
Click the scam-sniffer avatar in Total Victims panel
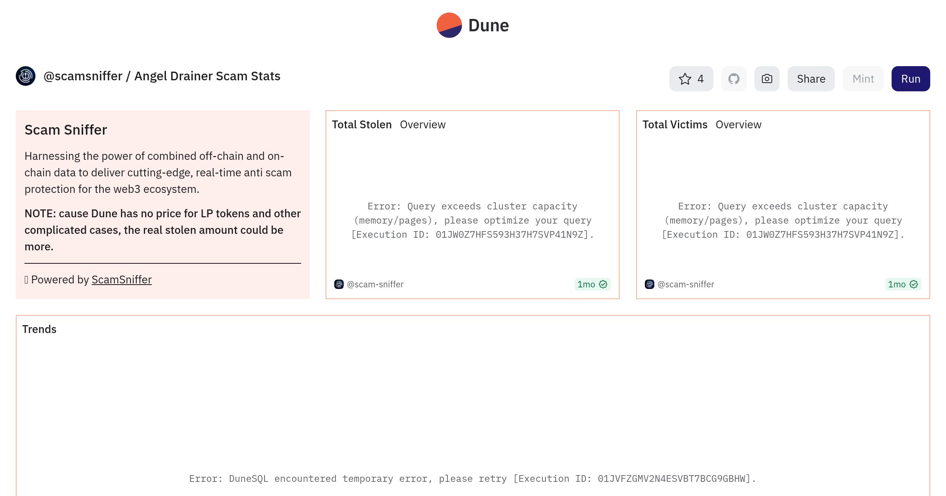pos(650,284)
